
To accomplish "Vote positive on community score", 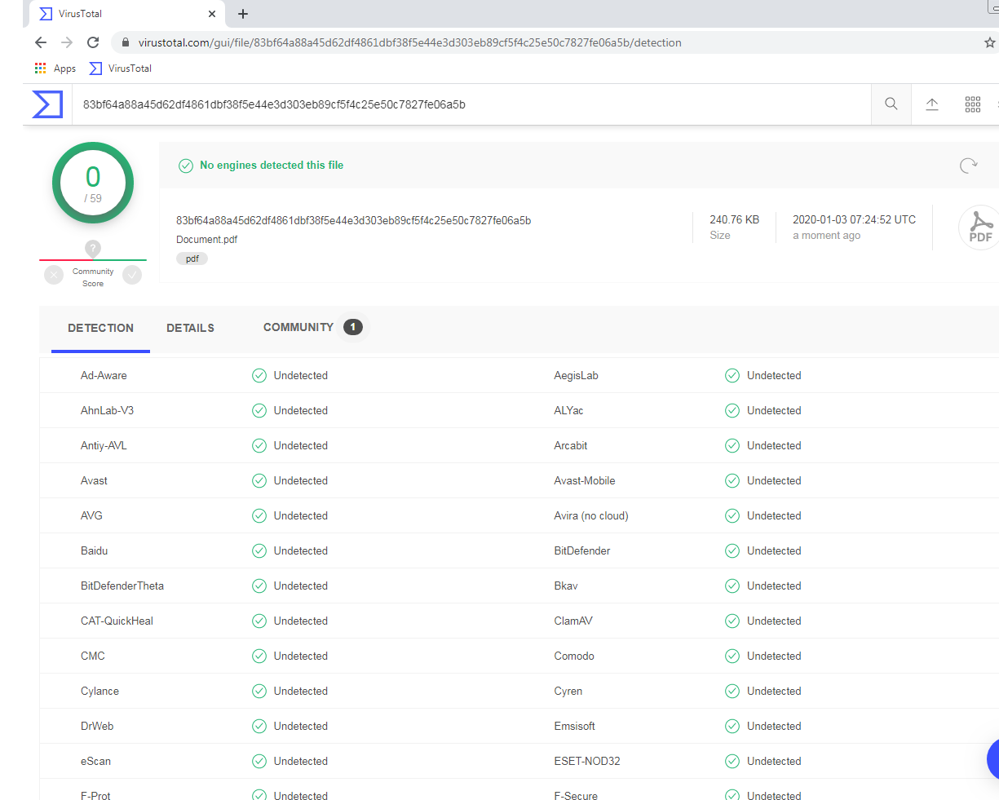I will pyautogui.click(x=132, y=275).
